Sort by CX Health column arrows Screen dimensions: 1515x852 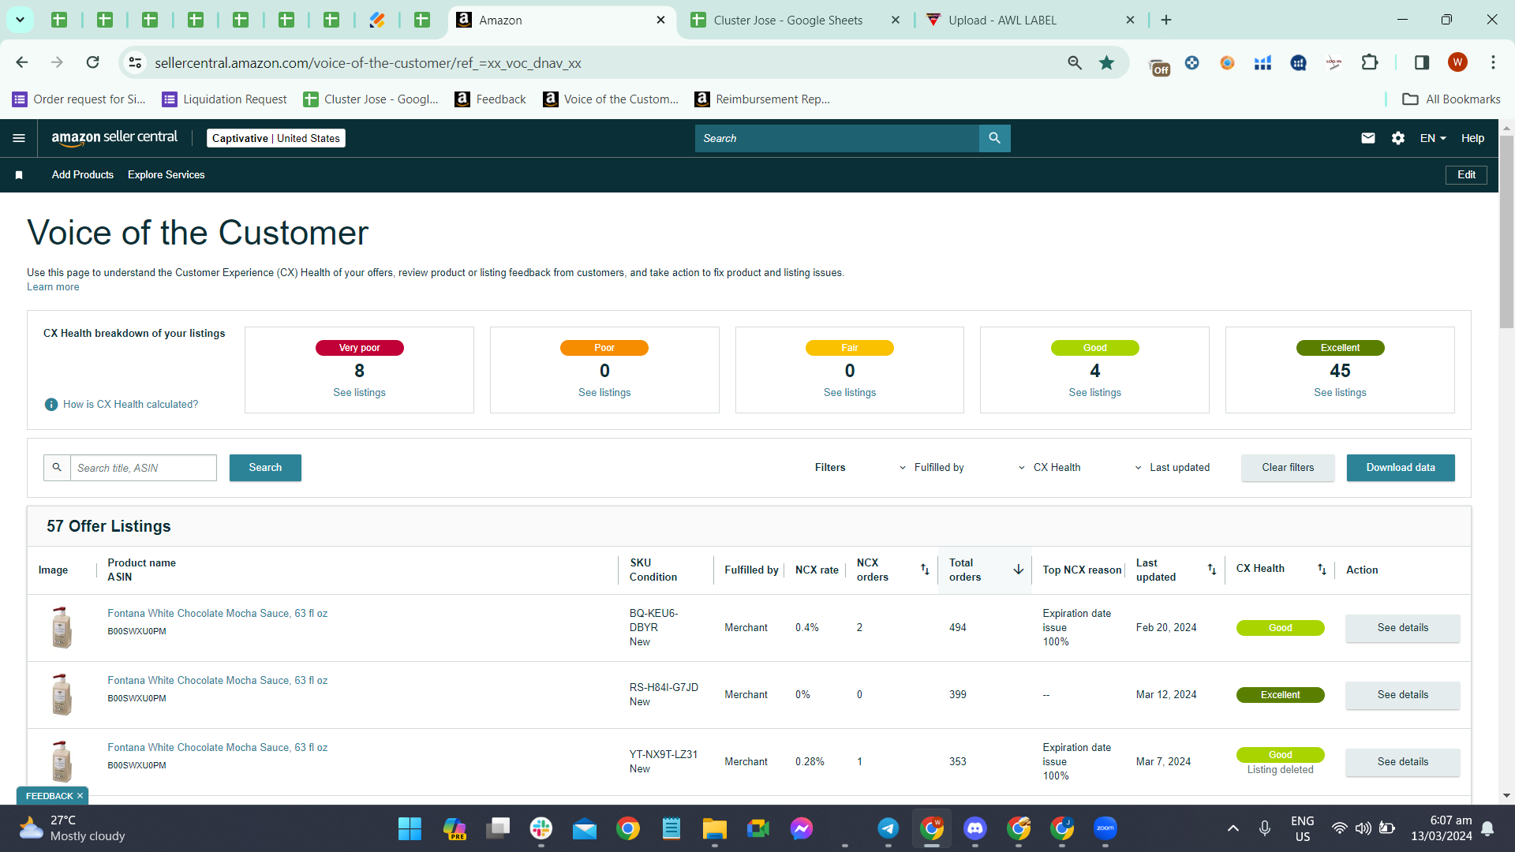(1322, 570)
